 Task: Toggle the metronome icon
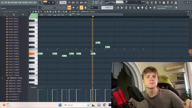69,2
